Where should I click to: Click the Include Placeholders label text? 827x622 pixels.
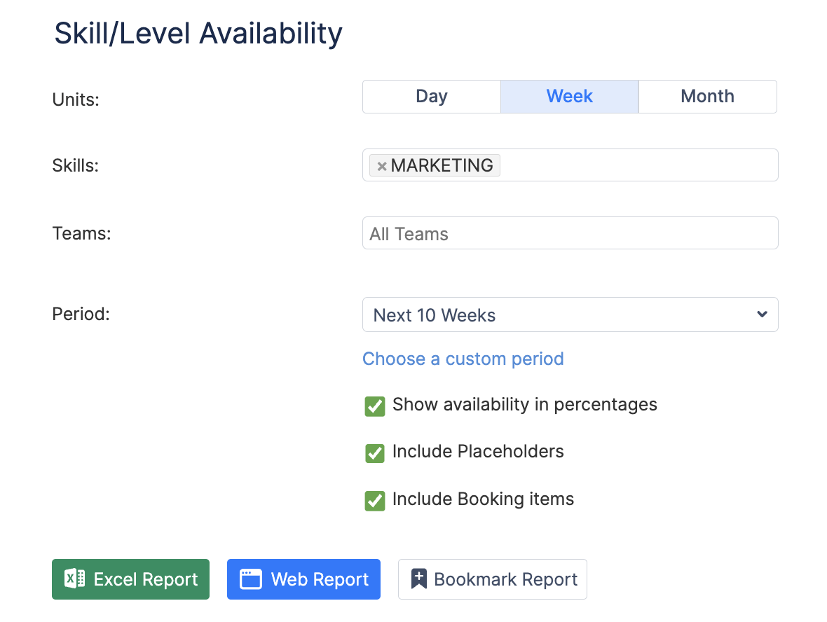coord(478,452)
